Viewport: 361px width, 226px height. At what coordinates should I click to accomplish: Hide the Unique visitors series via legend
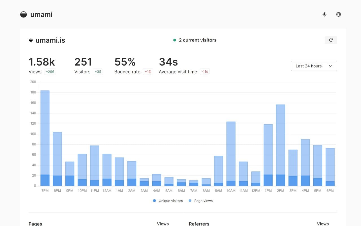pos(167,201)
